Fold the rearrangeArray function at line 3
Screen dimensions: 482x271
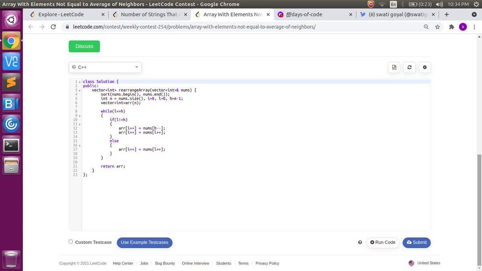pyautogui.click(x=80, y=90)
